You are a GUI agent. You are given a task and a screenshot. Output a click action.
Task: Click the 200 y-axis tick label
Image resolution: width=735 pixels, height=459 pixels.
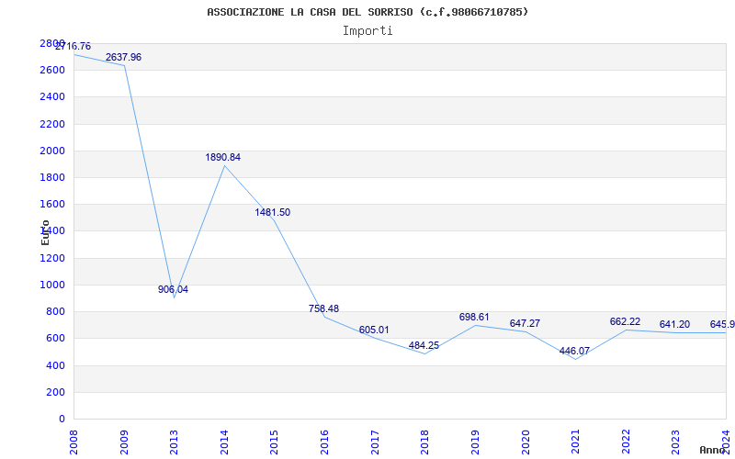(x=55, y=392)
